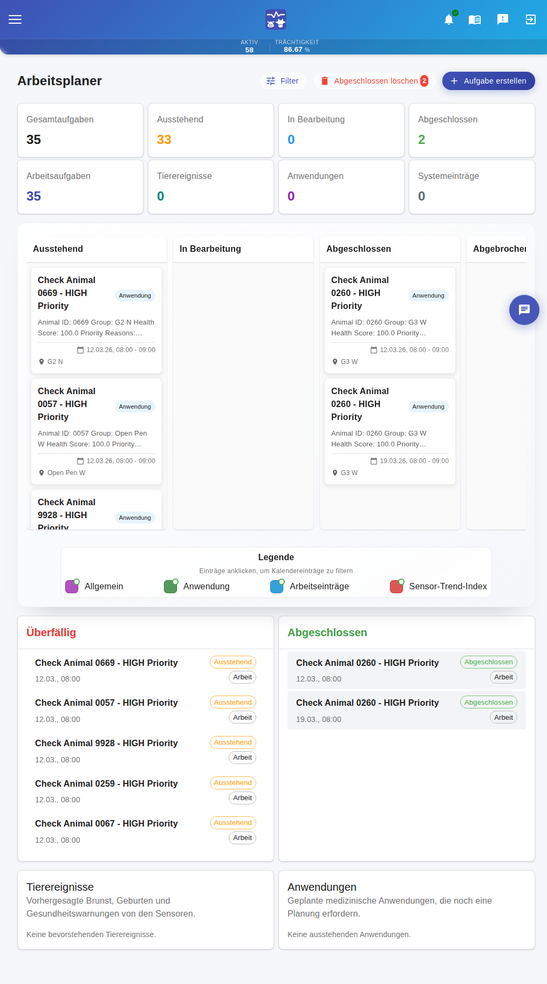Select the Abgeschlossen stat card showing 2
Viewport: 547px width, 984px height.
pyautogui.click(x=472, y=130)
